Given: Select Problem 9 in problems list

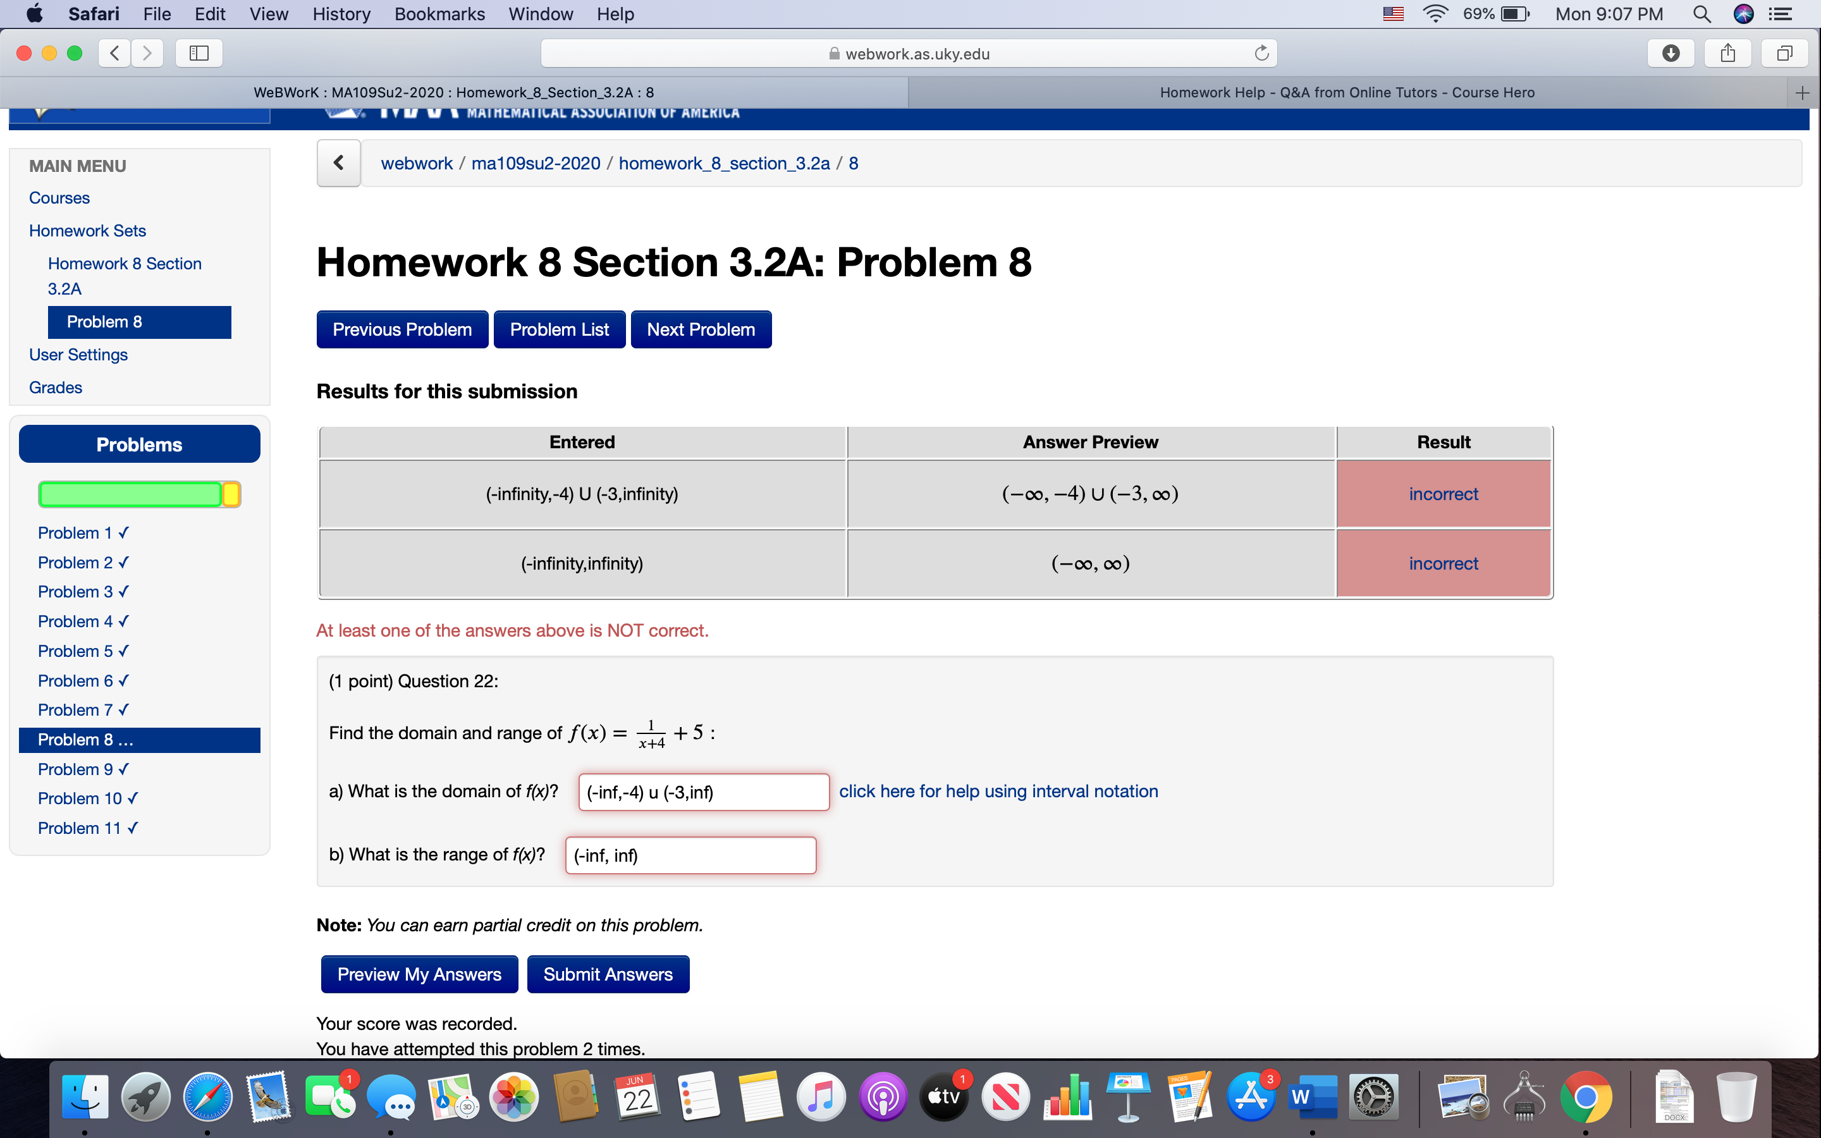Looking at the screenshot, I should click(x=83, y=769).
